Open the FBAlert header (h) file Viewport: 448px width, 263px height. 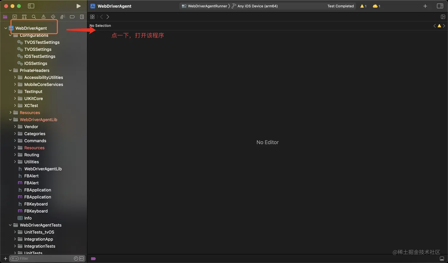(x=31, y=176)
